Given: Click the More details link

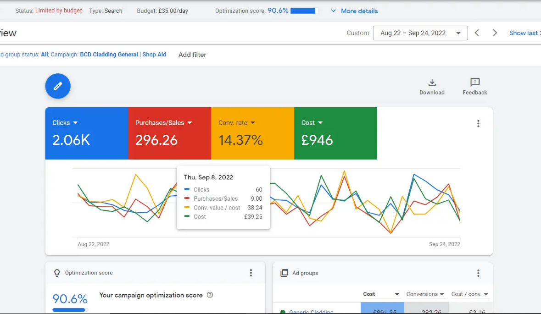Looking at the screenshot, I should (359, 11).
